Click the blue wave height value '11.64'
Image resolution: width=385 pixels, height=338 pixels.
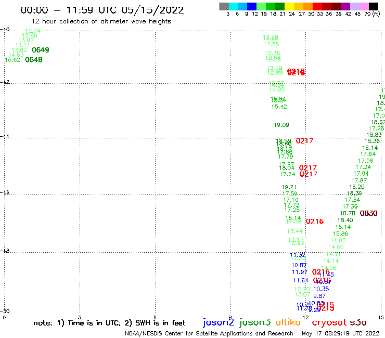[301, 281]
